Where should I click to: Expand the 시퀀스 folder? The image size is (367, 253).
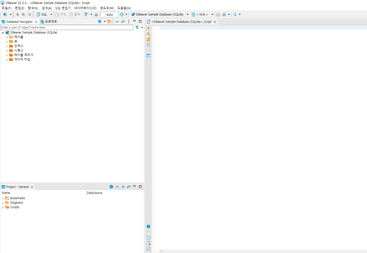pos(7,51)
